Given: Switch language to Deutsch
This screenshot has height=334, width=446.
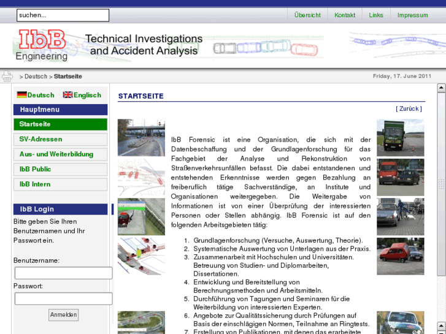Looking at the screenshot, I should pyautogui.click(x=40, y=95).
